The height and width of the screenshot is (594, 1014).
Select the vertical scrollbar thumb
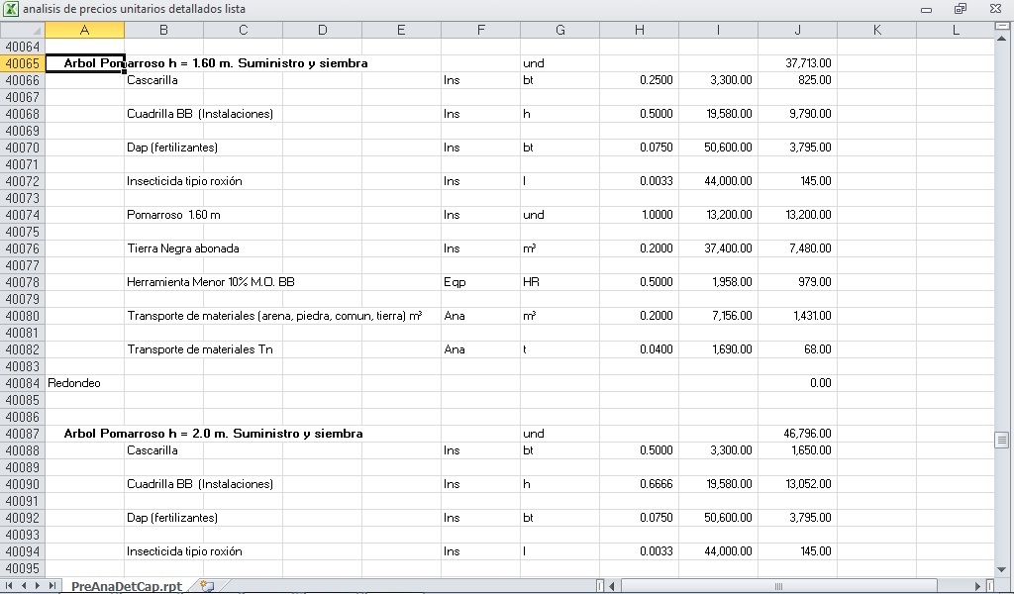[1002, 440]
